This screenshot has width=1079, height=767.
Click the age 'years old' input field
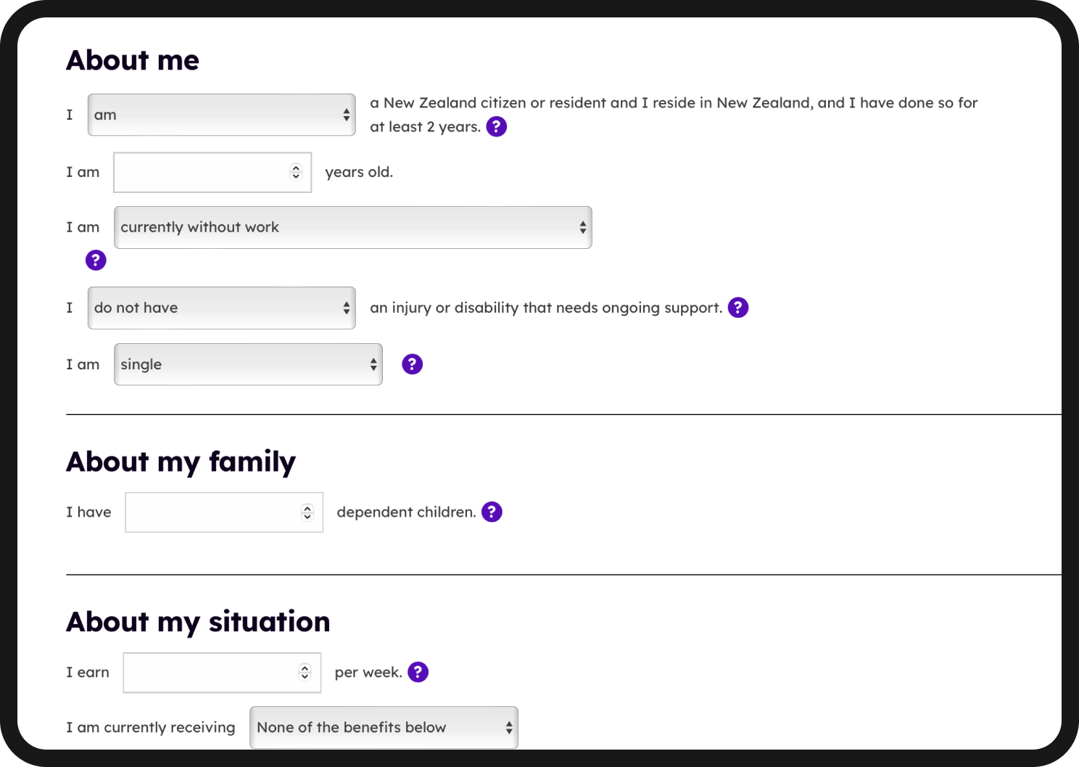tap(201, 173)
